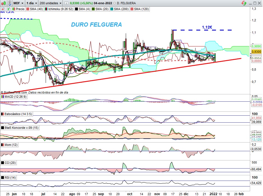This screenshot has width=263, height=196.
Task: Click the 'ago' label on time axis
Action: 72,194
